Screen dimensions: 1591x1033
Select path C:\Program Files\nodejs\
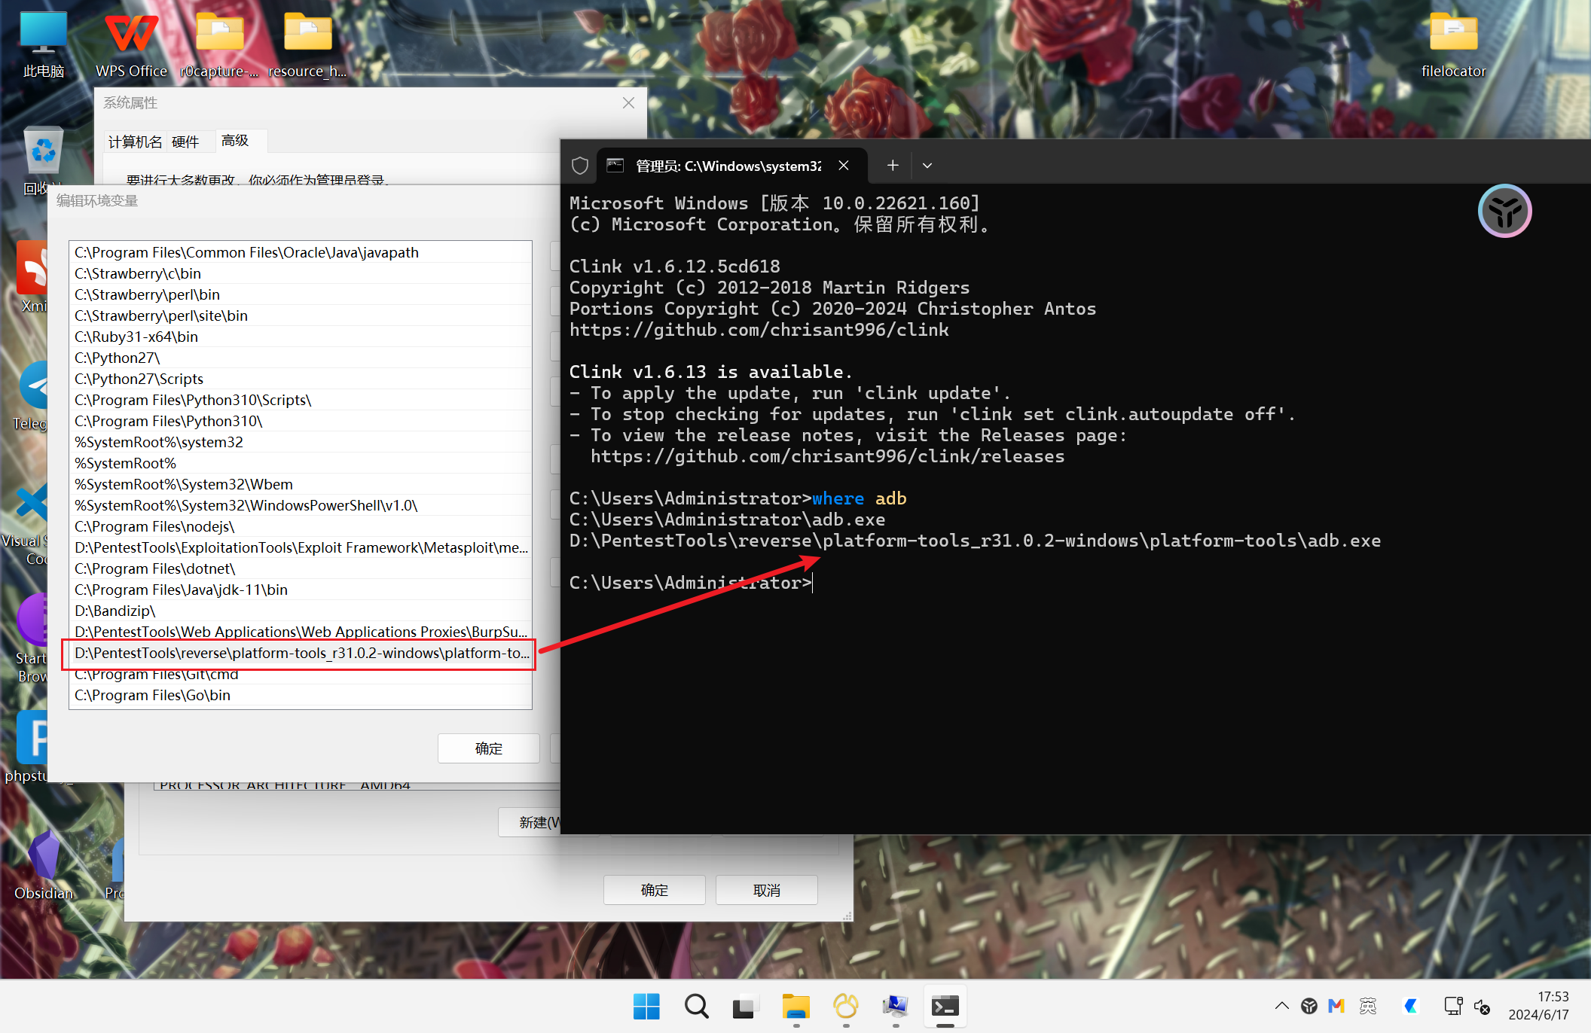click(x=300, y=526)
